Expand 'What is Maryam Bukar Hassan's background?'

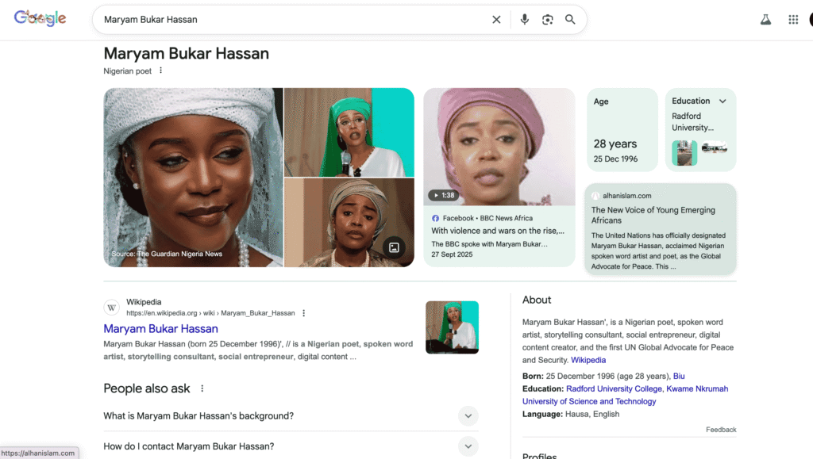pyautogui.click(x=468, y=416)
